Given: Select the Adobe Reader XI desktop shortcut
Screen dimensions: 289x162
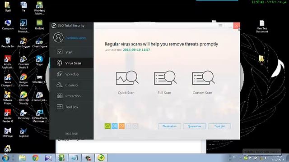Looking at the screenshot, I should point(8,116).
